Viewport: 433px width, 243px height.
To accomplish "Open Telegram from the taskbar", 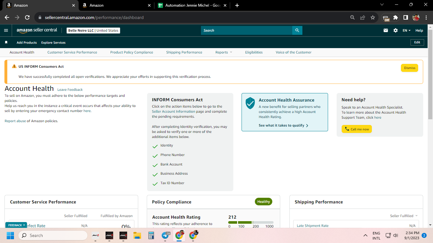I will pos(165,235).
